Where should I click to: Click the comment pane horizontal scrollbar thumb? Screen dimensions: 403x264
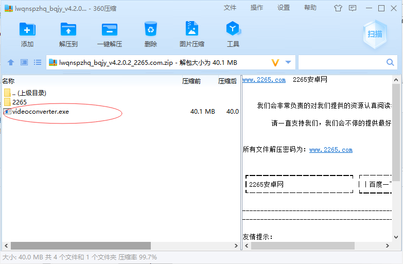click(303, 246)
